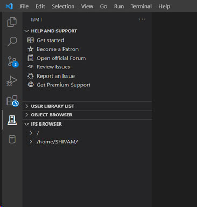The image size is (197, 207).
Task: Click the book icon beside Get started
Action: pyautogui.click(x=31, y=40)
